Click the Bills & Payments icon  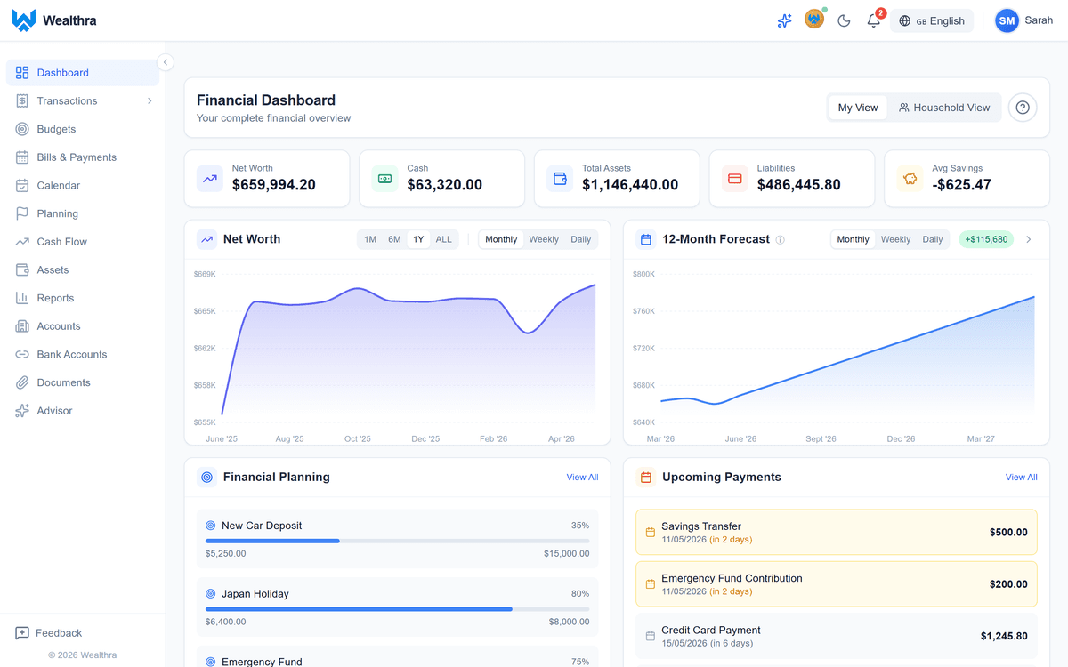pos(22,157)
